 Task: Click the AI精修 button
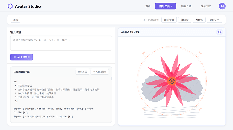tap(199, 20)
